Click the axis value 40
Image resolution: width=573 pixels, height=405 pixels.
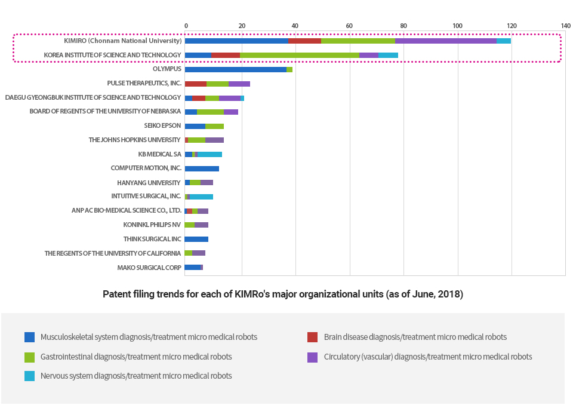[x=295, y=26]
